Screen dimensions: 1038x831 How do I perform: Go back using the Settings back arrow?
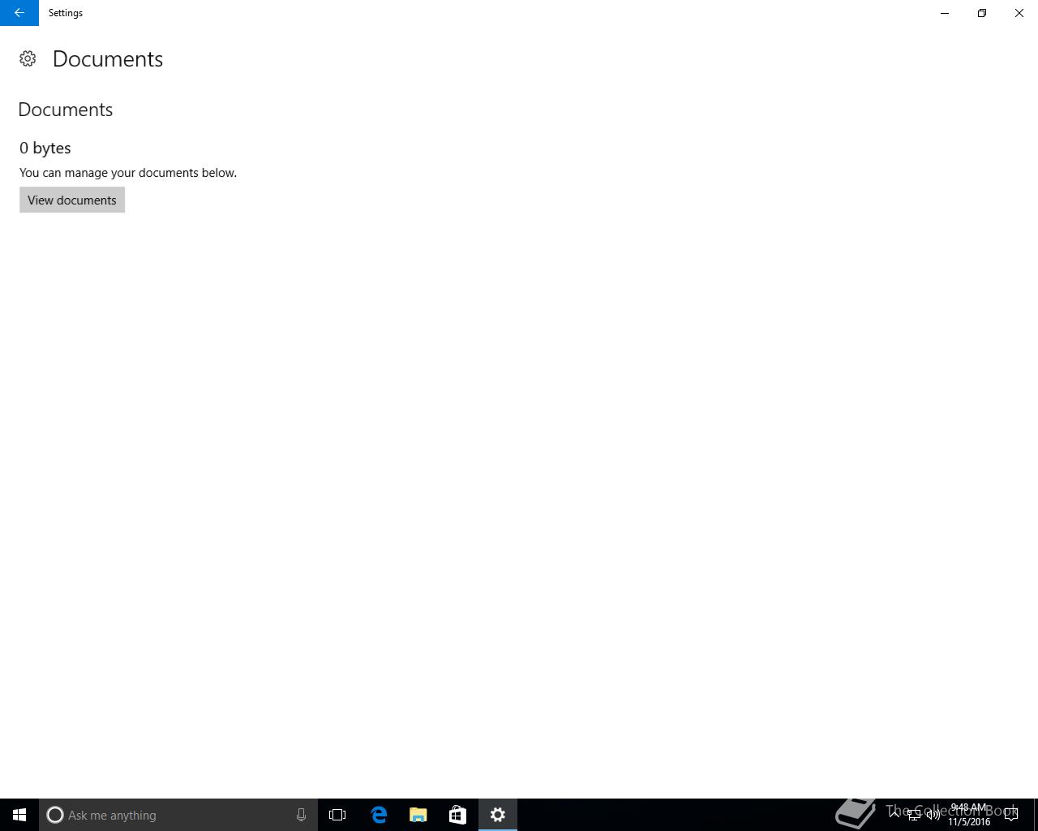tap(19, 13)
